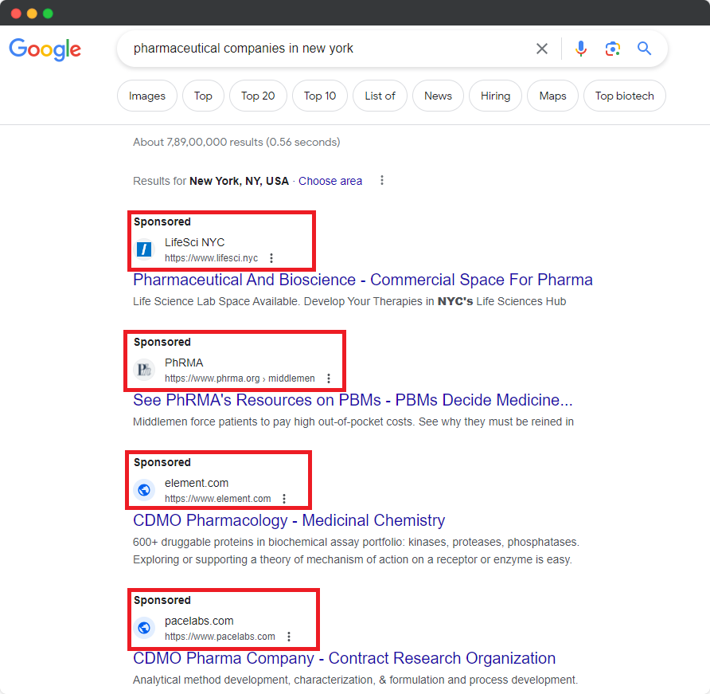Click inside the search query text field
Viewport: 710px width, 694px height.
coord(318,49)
